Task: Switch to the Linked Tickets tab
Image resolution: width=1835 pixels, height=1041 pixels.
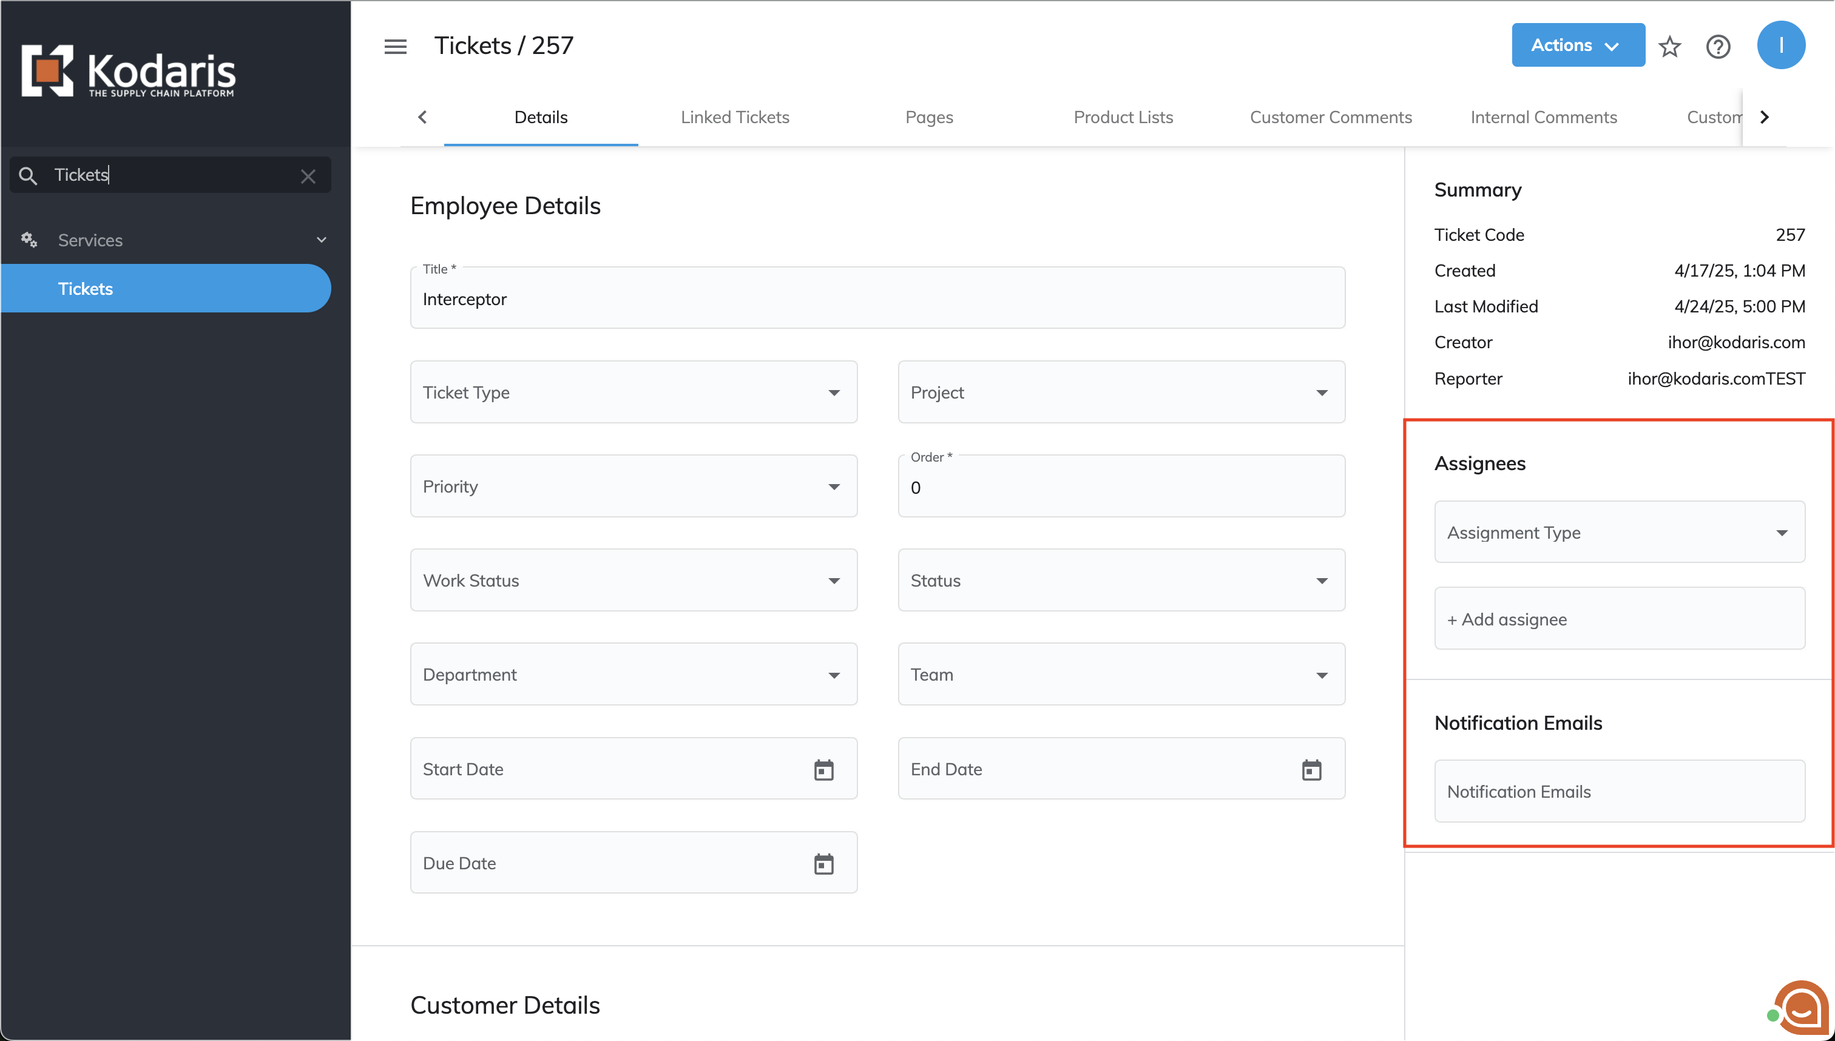Action: coord(734,117)
